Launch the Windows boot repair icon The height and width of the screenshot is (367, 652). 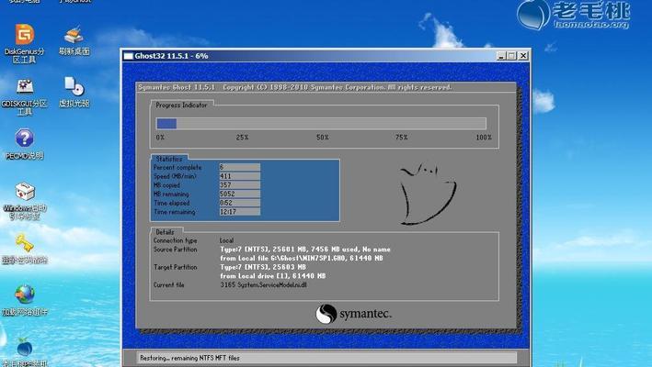[25, 192]
